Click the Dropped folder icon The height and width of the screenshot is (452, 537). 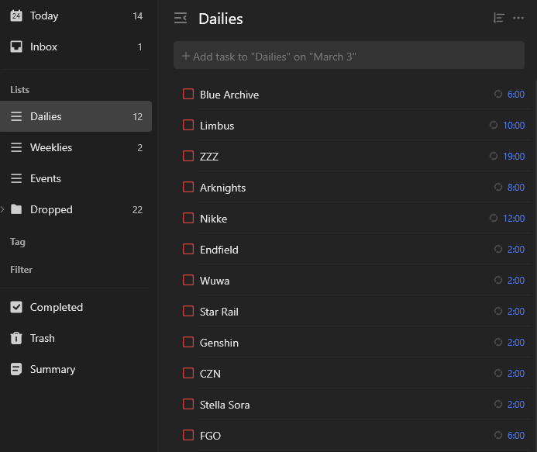16,209
